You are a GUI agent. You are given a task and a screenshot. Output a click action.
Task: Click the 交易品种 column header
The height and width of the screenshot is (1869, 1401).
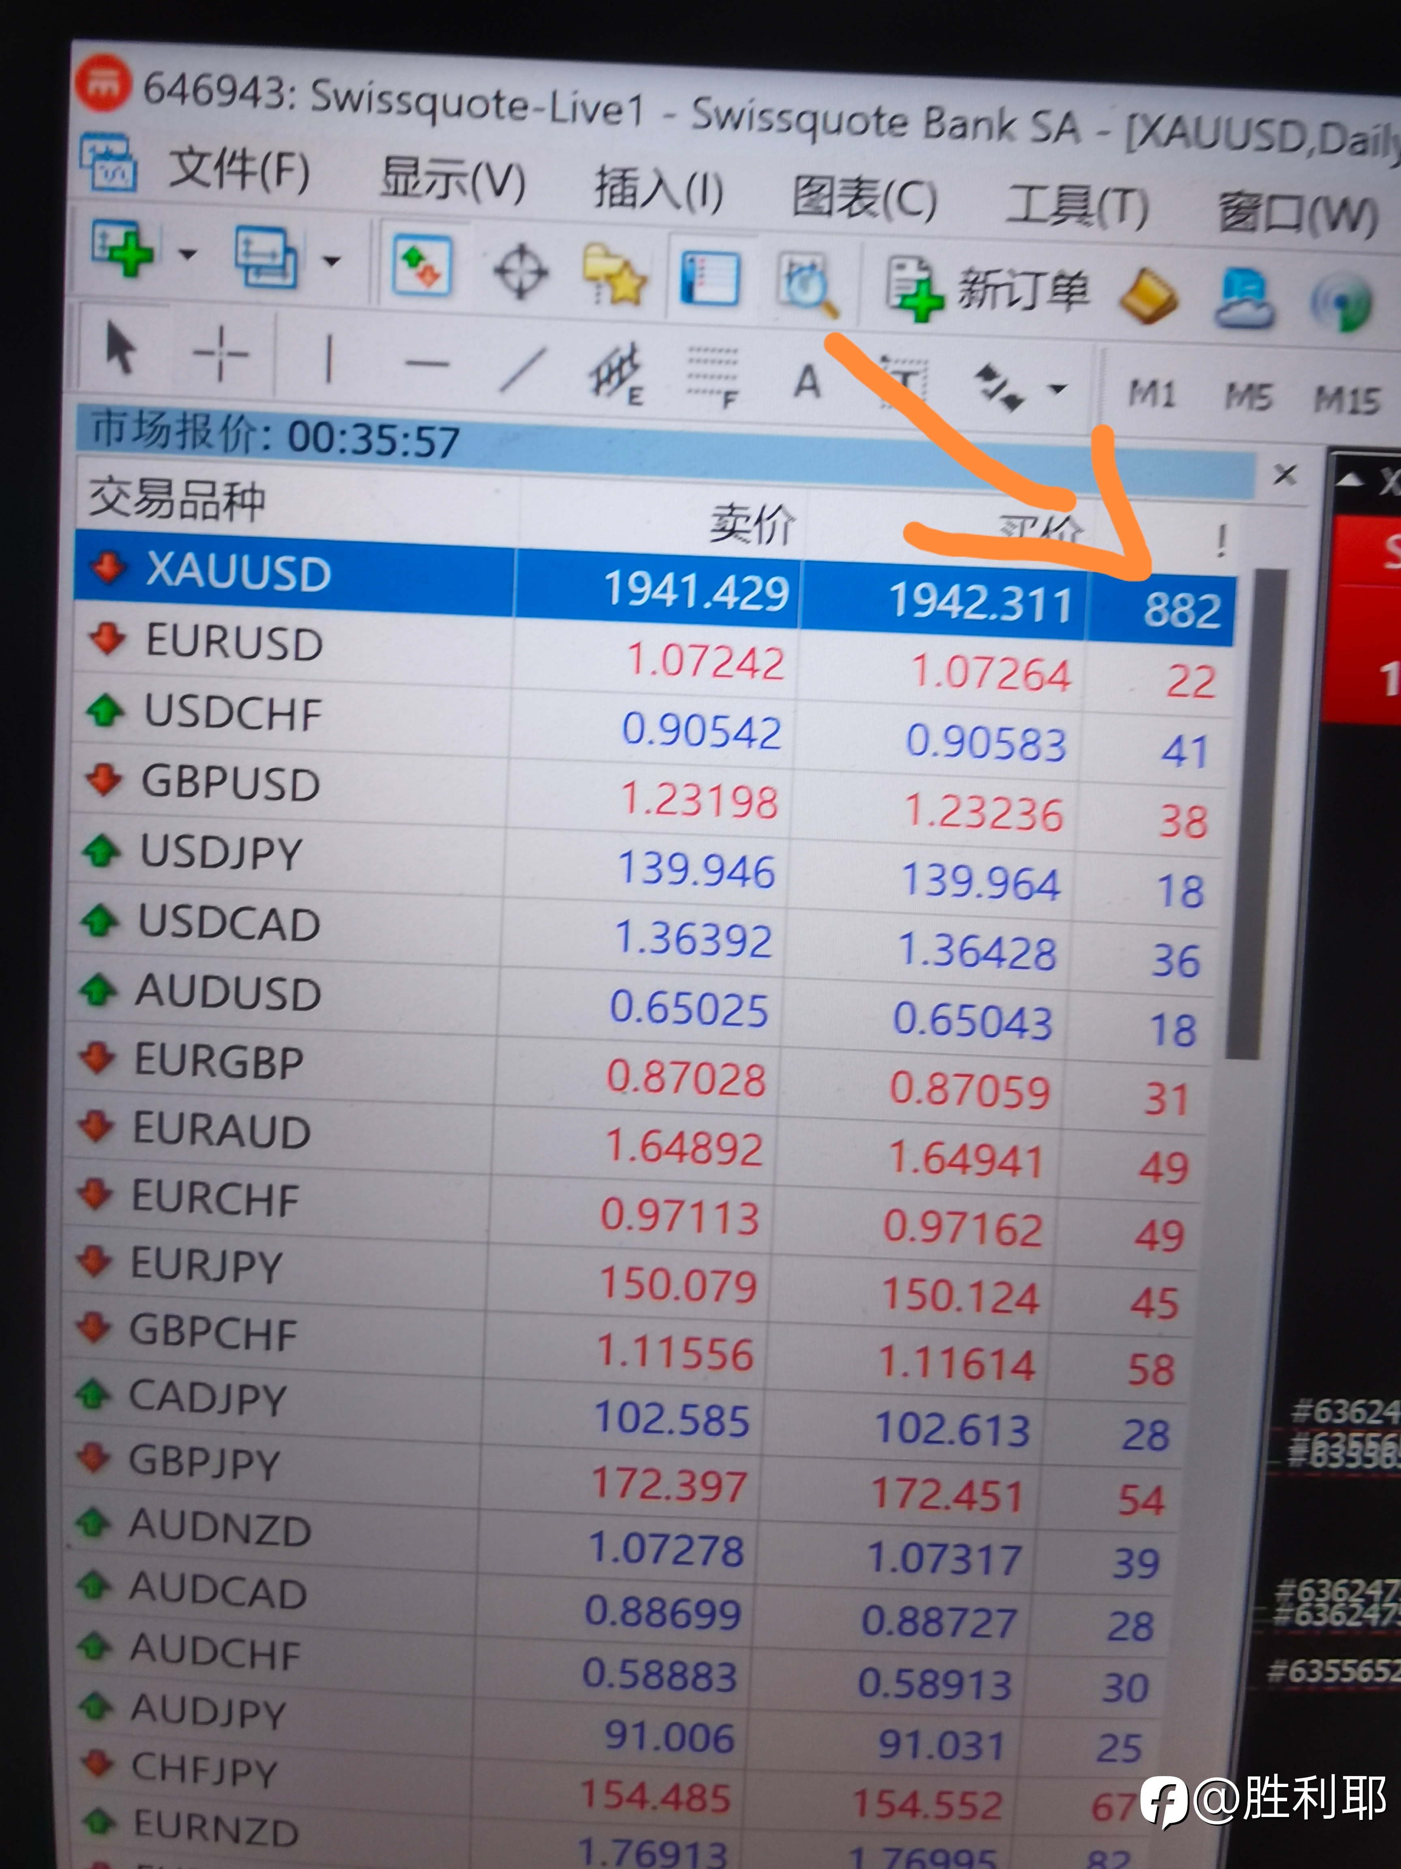pyautogui.click(x=177, y=498)
